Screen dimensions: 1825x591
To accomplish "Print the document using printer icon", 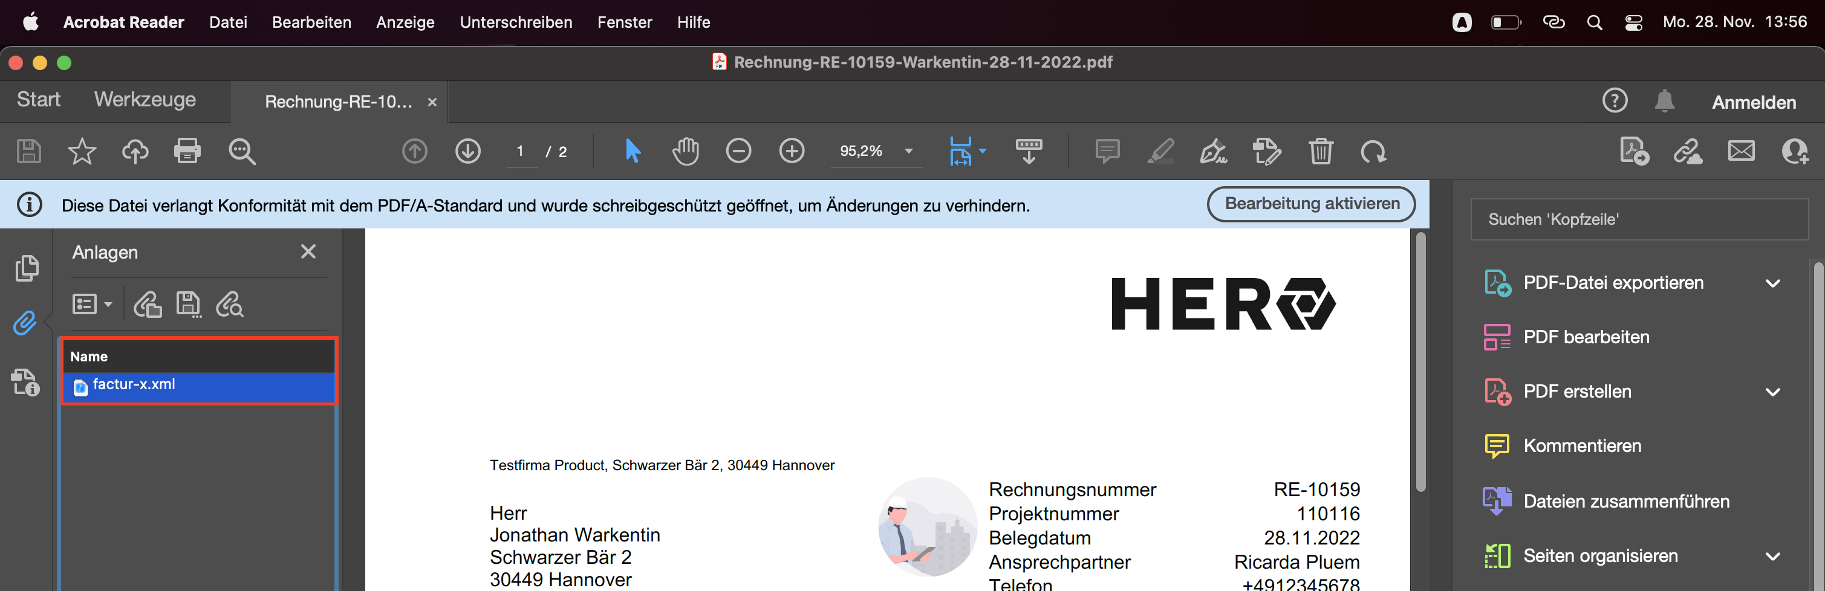I will click(187, 152).
